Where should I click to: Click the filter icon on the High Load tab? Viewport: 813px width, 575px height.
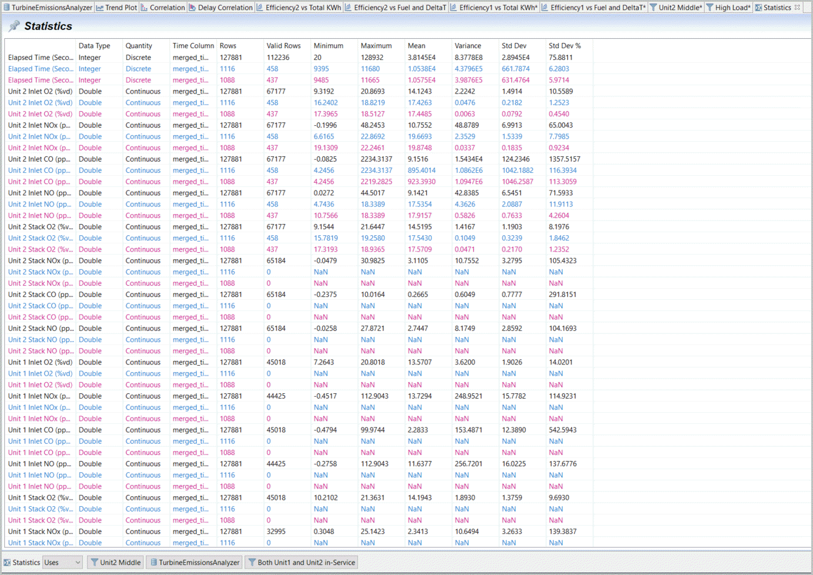[710, 8]
